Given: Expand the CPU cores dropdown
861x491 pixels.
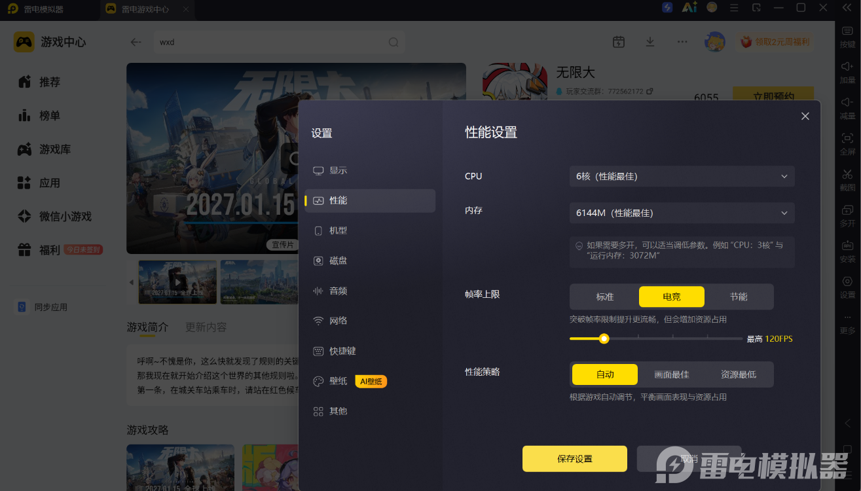Looking at the screenshot, I should (682, 176).
